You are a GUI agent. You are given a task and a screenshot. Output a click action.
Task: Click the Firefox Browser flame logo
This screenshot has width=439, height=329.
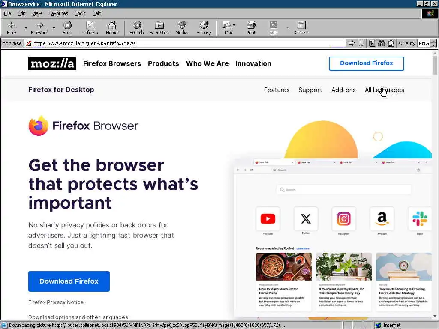click(38, 126)
